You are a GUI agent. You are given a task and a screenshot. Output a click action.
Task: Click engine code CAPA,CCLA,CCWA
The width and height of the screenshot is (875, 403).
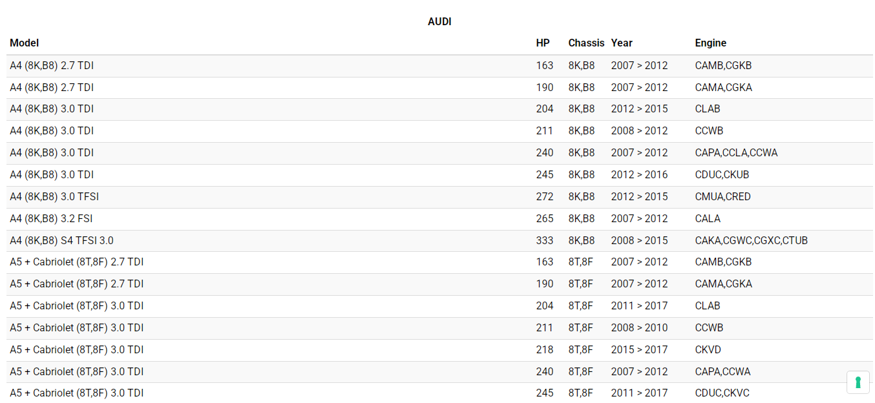click(736, 153)
